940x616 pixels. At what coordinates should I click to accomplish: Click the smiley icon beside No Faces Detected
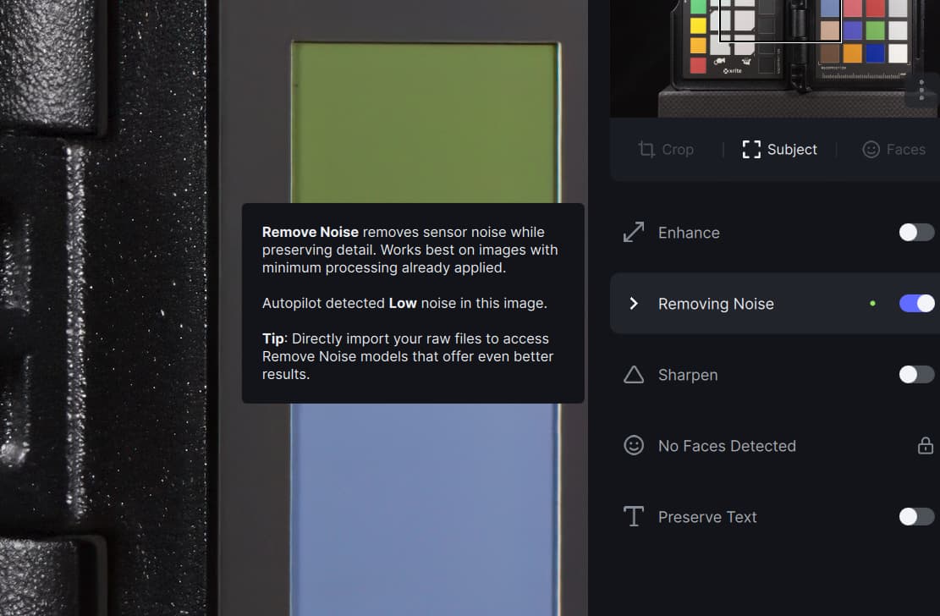coord(634,446)
